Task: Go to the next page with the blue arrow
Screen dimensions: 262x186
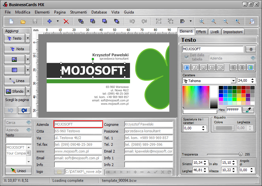Action: (x=24, y=110)
